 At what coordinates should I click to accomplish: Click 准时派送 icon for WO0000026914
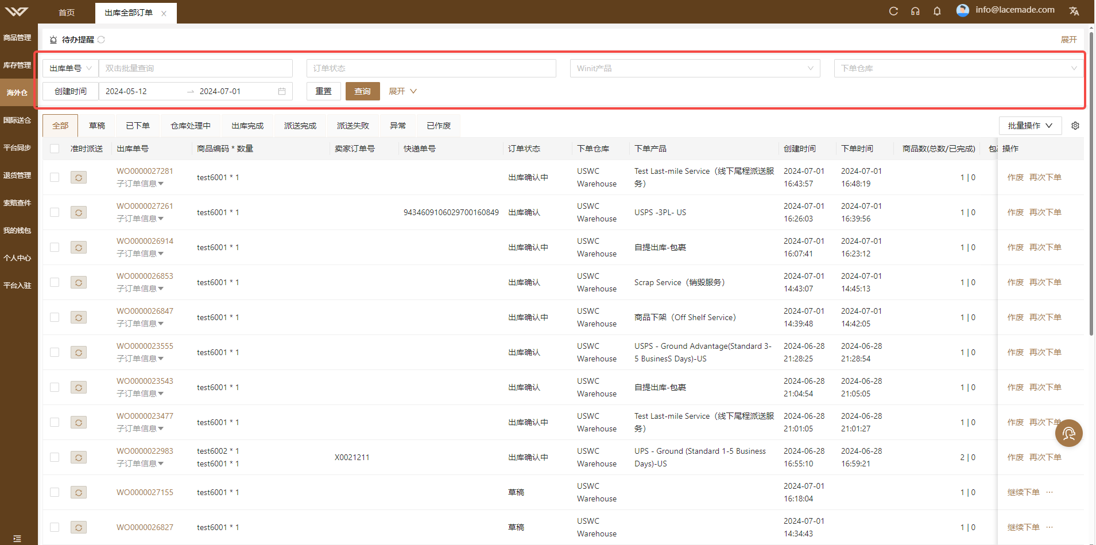coord(79,247)
